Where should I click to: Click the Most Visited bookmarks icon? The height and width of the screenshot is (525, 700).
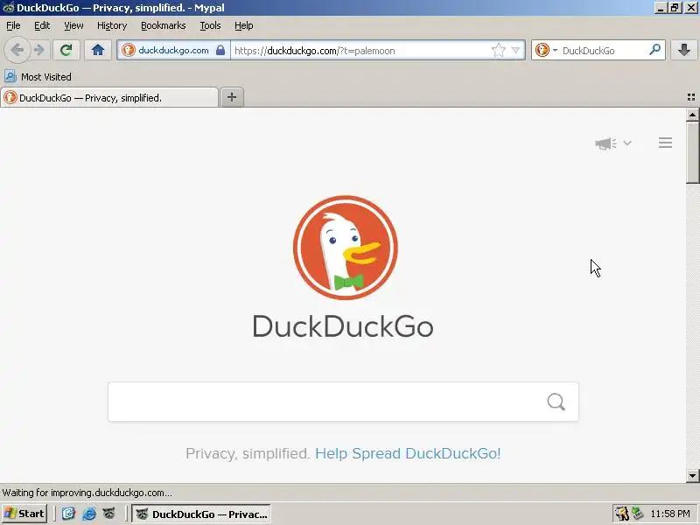pos(10,77)
